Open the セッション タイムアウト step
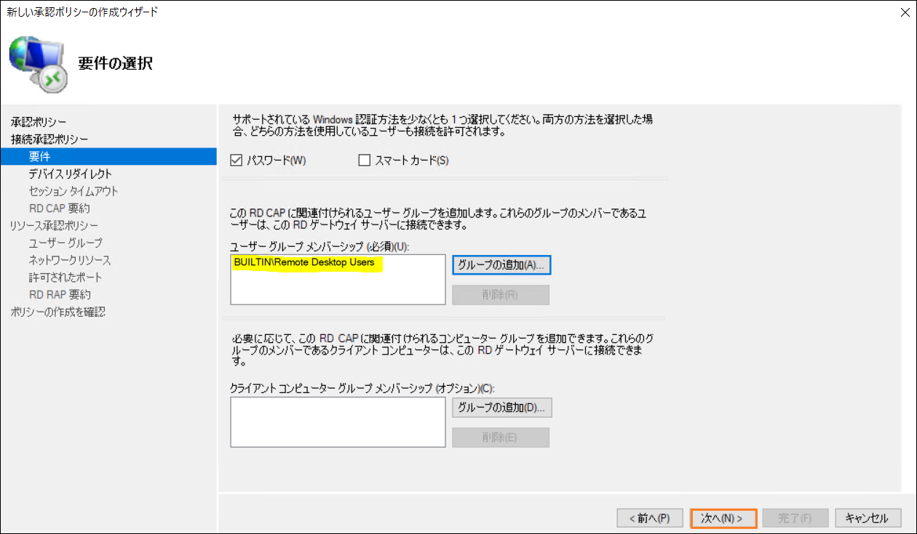Image resolution: width=917 pixels, height=534 pixels. (74, 191)
